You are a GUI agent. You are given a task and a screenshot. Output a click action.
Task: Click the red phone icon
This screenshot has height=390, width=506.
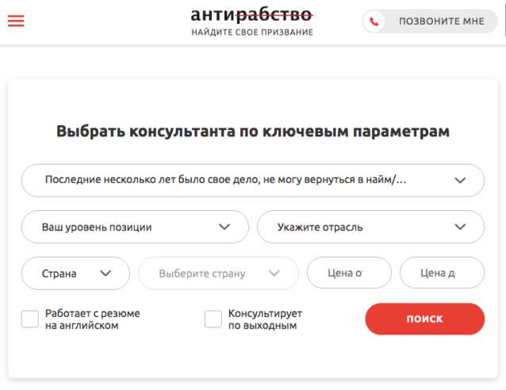tap(374, 21)
